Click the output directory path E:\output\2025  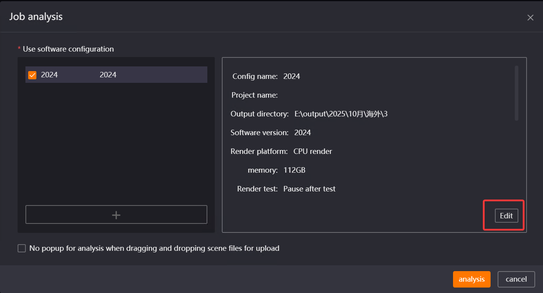click(341, 114)
